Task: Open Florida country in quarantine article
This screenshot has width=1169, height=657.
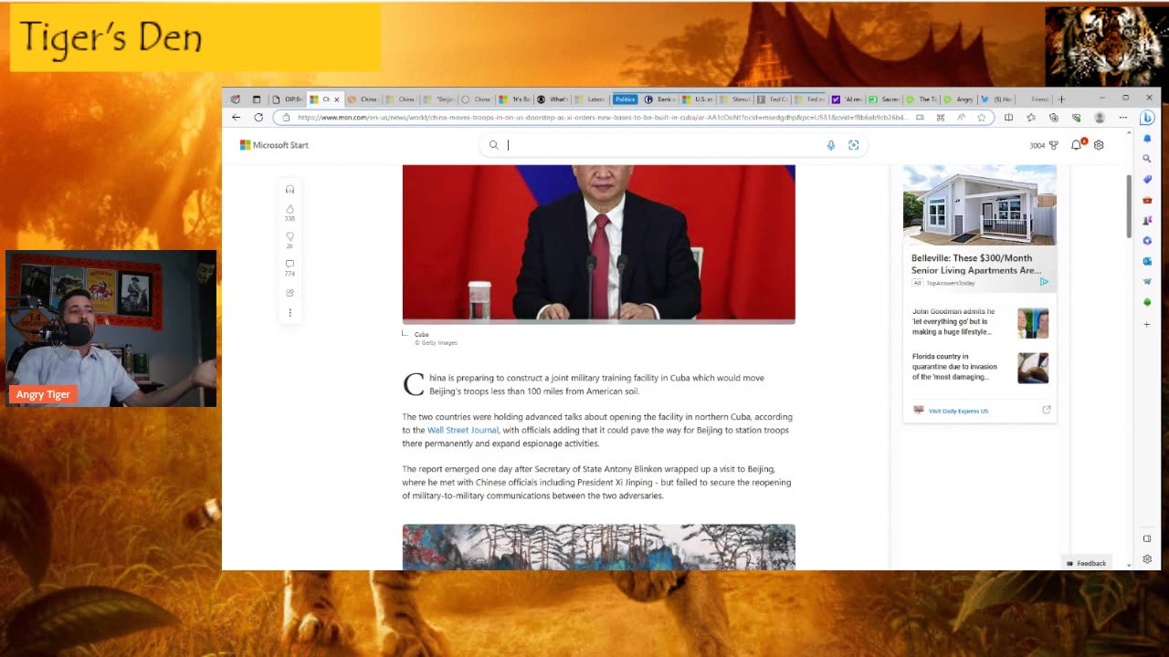Action: (954, 367)
